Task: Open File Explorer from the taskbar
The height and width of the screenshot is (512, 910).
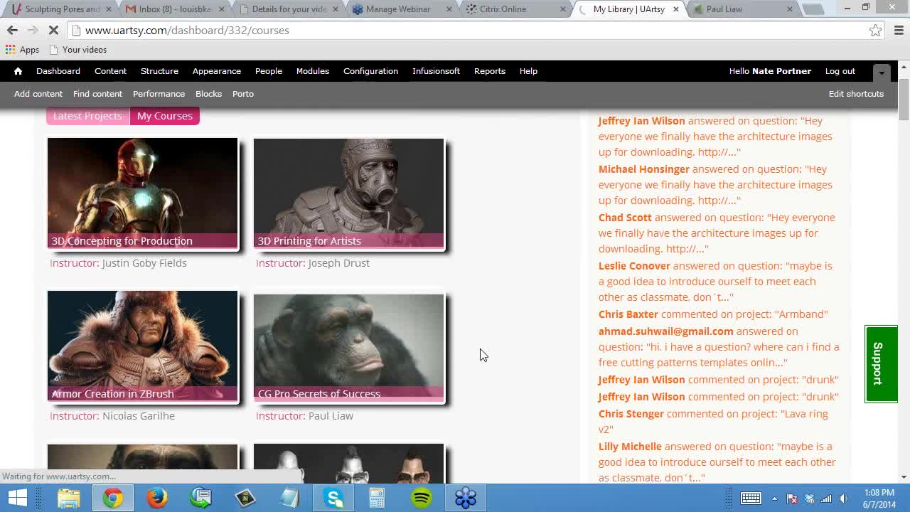Action: (x=69, y=498)
